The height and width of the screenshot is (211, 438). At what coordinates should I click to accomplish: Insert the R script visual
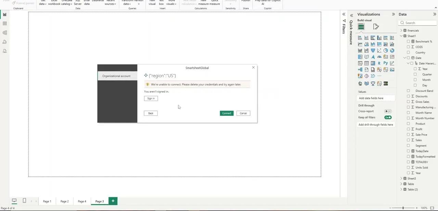[379, 63]
